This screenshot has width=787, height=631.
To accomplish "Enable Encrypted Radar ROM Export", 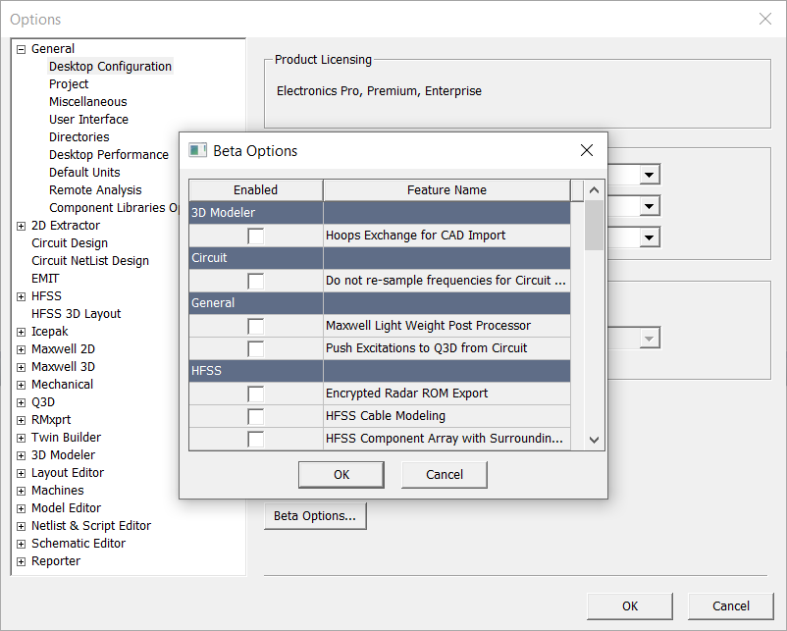I will (256, 393).
